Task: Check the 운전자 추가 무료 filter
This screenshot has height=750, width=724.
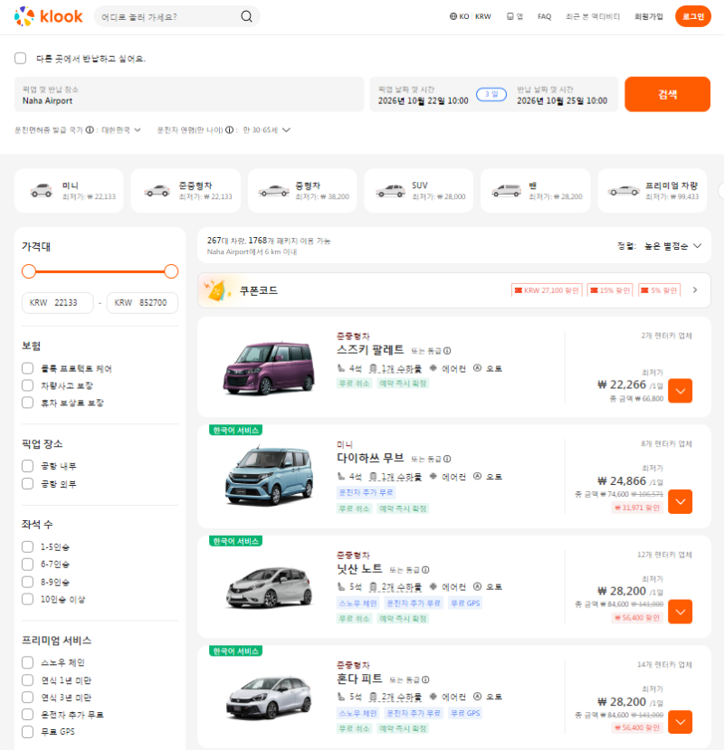Action: pos(28,715)
